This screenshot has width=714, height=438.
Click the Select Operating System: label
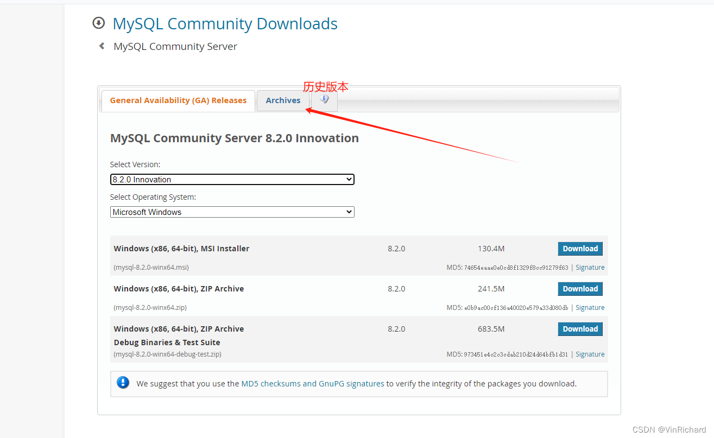[x=153, y=197]
